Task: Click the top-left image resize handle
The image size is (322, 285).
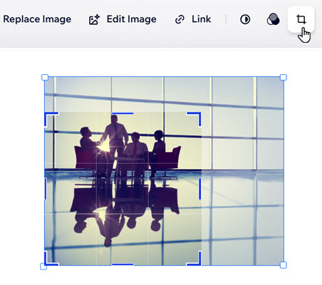Action: [45, 77]
